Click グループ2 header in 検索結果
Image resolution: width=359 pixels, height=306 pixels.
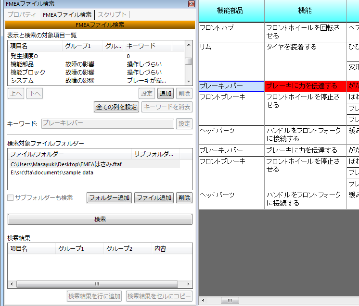click(128, 249)
